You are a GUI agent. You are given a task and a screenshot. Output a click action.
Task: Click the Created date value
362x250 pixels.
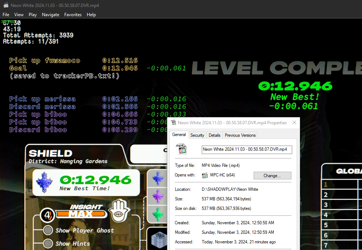pyautogui.click(x=238, y=223)
